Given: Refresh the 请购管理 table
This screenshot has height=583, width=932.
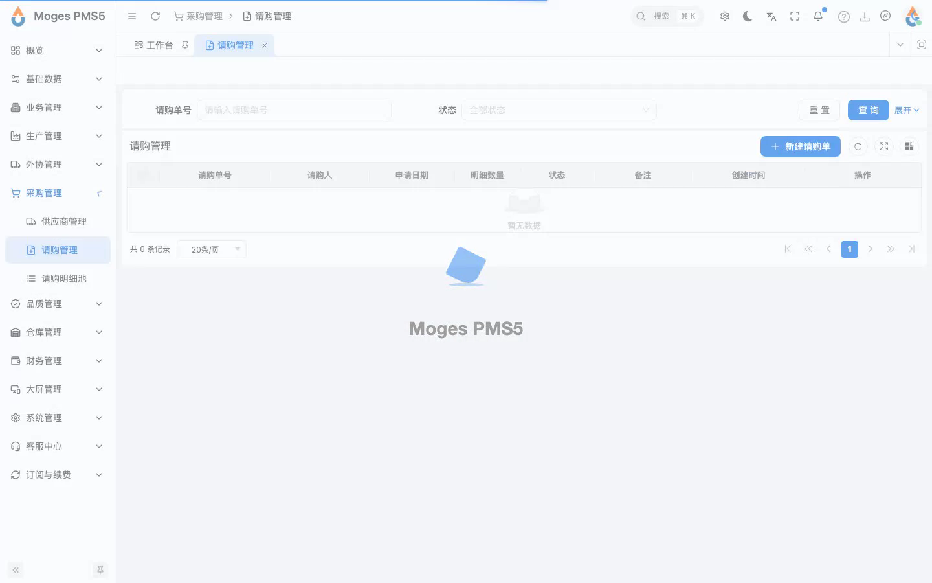Looking at the screenshot, I should click(x=858, y=146).
